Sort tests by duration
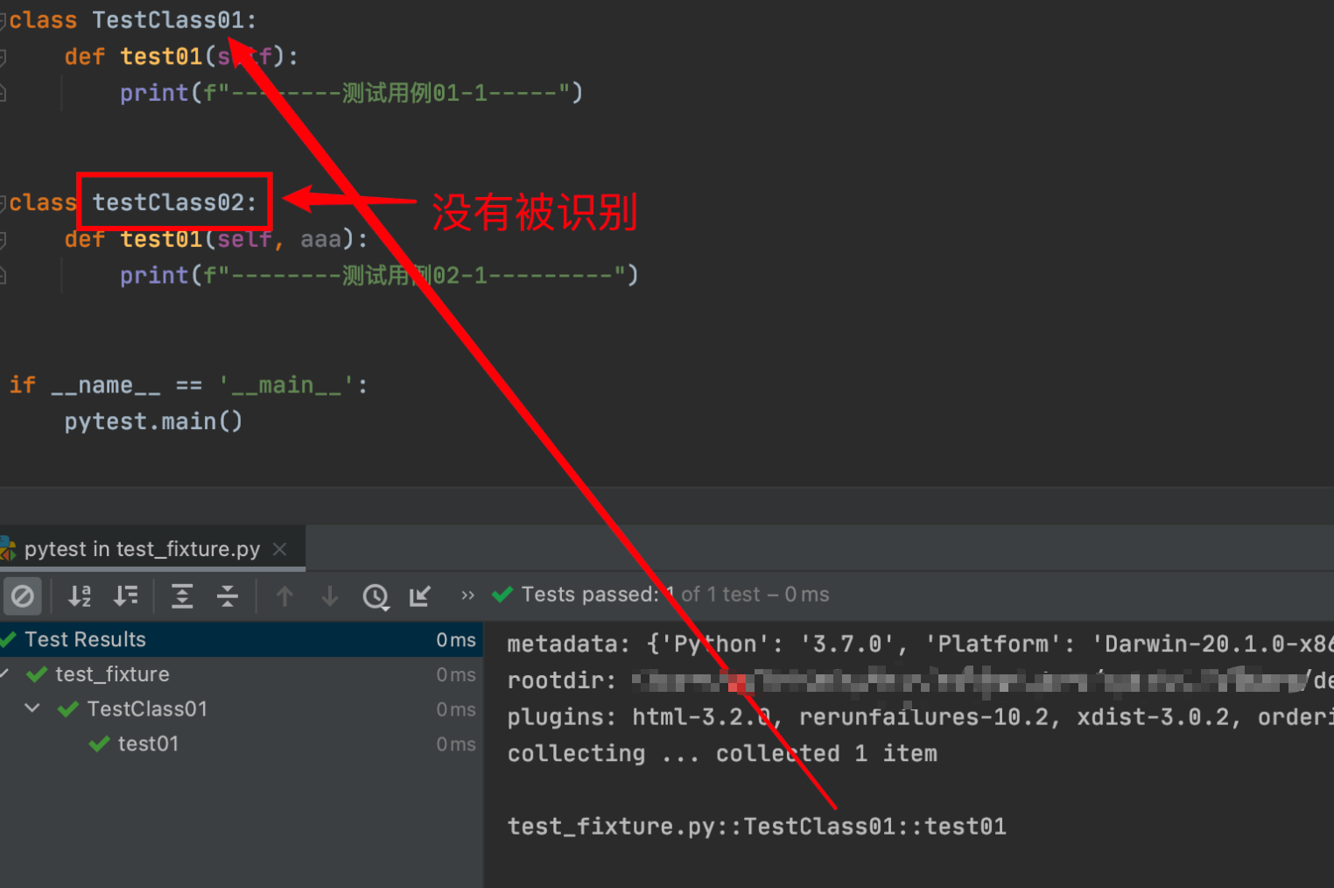The width and height of the screenshot is (1334, 888). click(x=127, y=596)
